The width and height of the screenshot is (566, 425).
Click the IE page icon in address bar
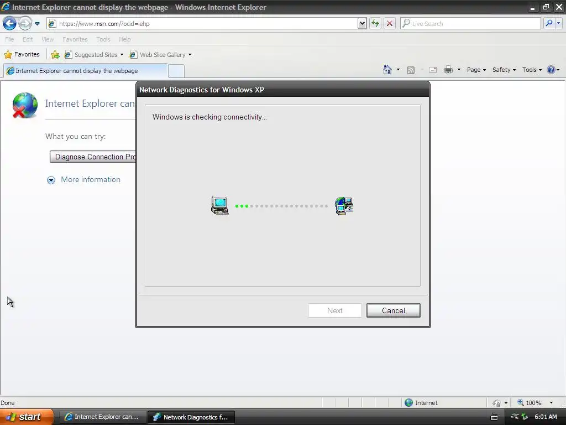pyautogui.click(x=52, y=24)
